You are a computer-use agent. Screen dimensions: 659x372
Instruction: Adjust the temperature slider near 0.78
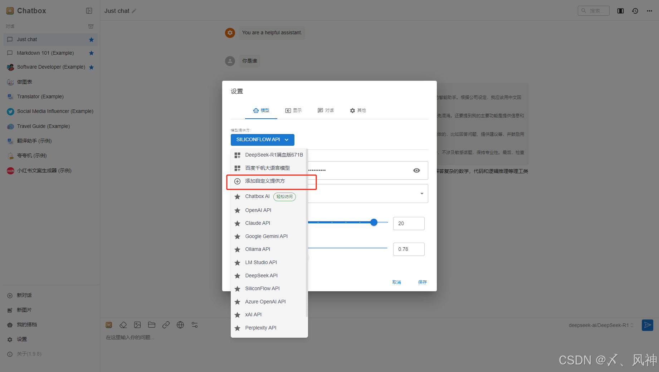point(348,248)
